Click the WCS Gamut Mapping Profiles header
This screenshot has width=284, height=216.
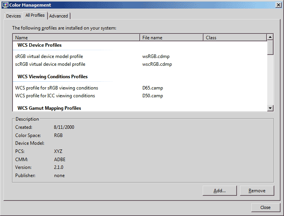point(49,108)
